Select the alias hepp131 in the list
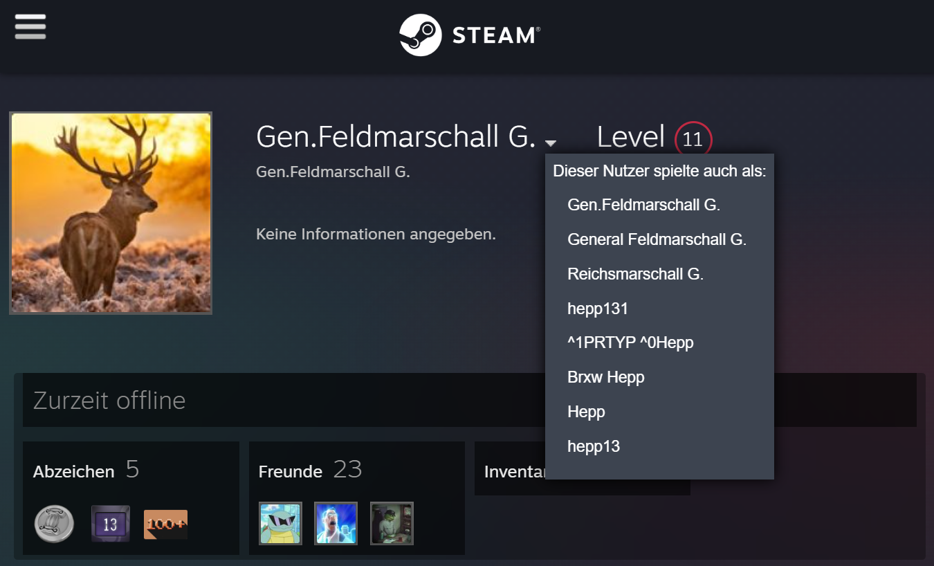 pos(598,309)
